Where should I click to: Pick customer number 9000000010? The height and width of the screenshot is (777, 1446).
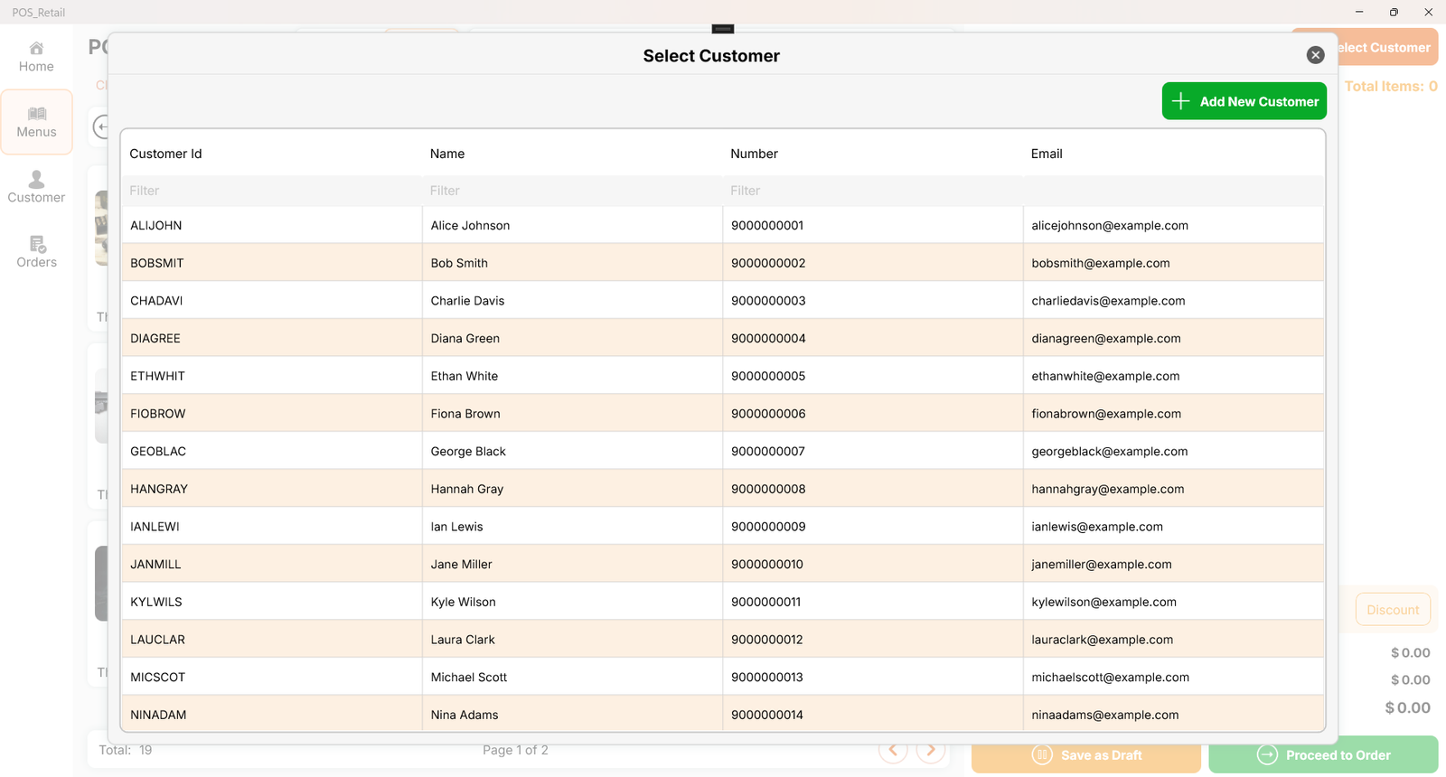tap(767, 565)
